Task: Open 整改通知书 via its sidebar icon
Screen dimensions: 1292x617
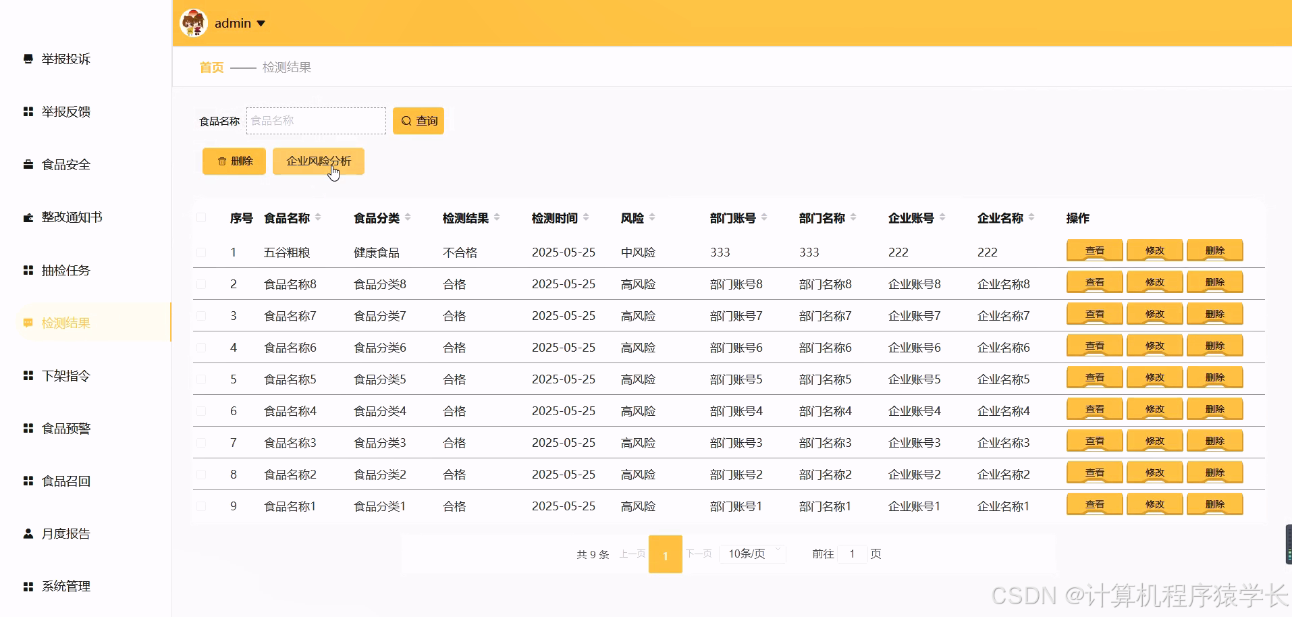Action: click(x=27, y=217)
